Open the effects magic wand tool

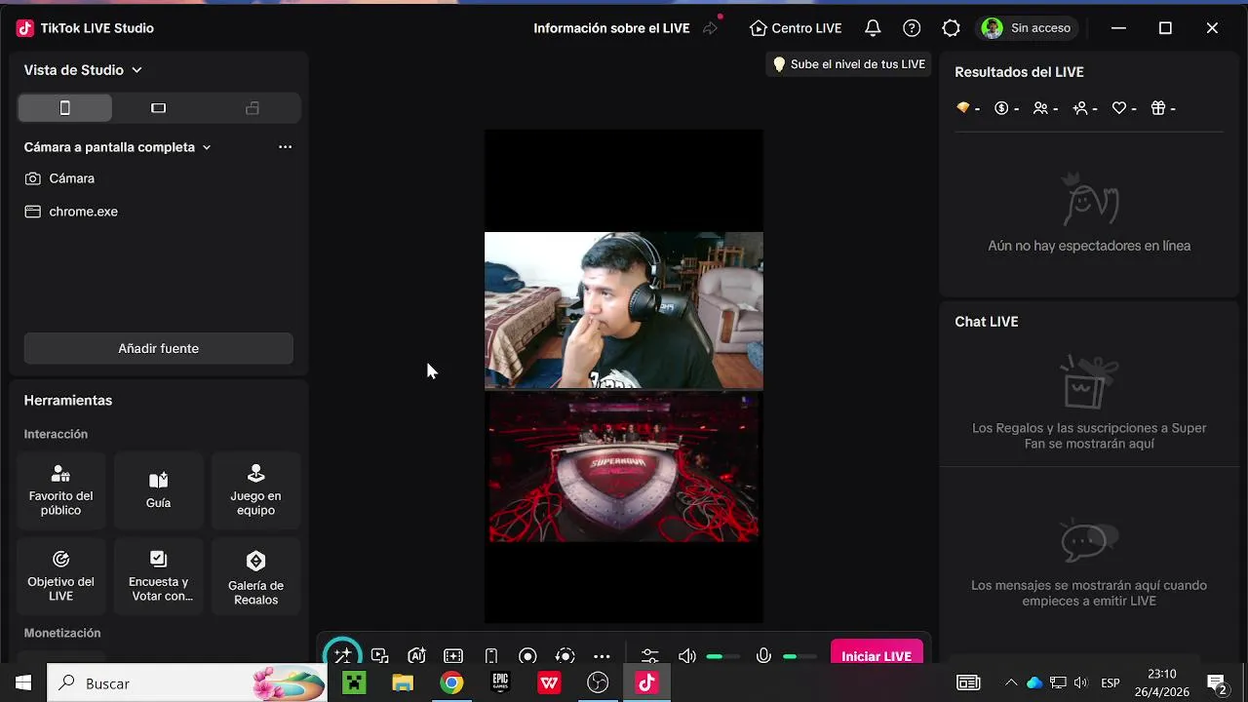click(x=342, y=655)
